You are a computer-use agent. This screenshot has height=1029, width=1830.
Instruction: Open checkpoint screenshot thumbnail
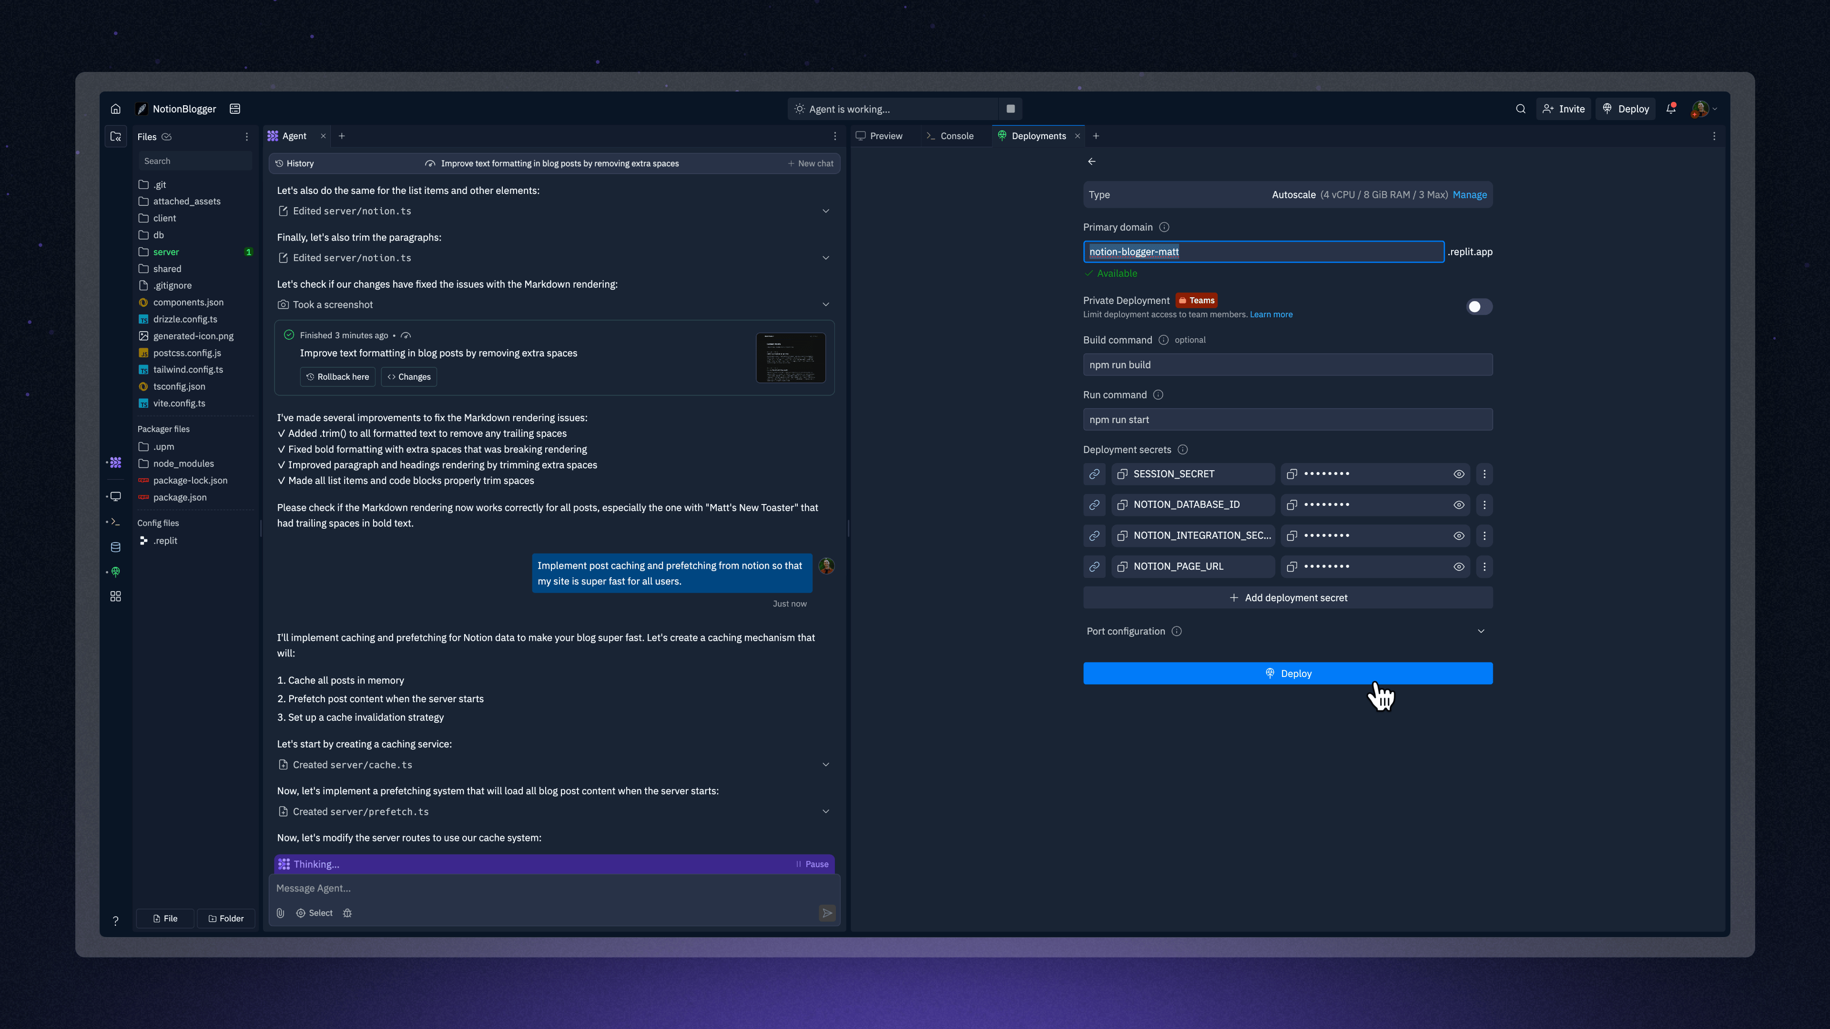pos(791,358)
